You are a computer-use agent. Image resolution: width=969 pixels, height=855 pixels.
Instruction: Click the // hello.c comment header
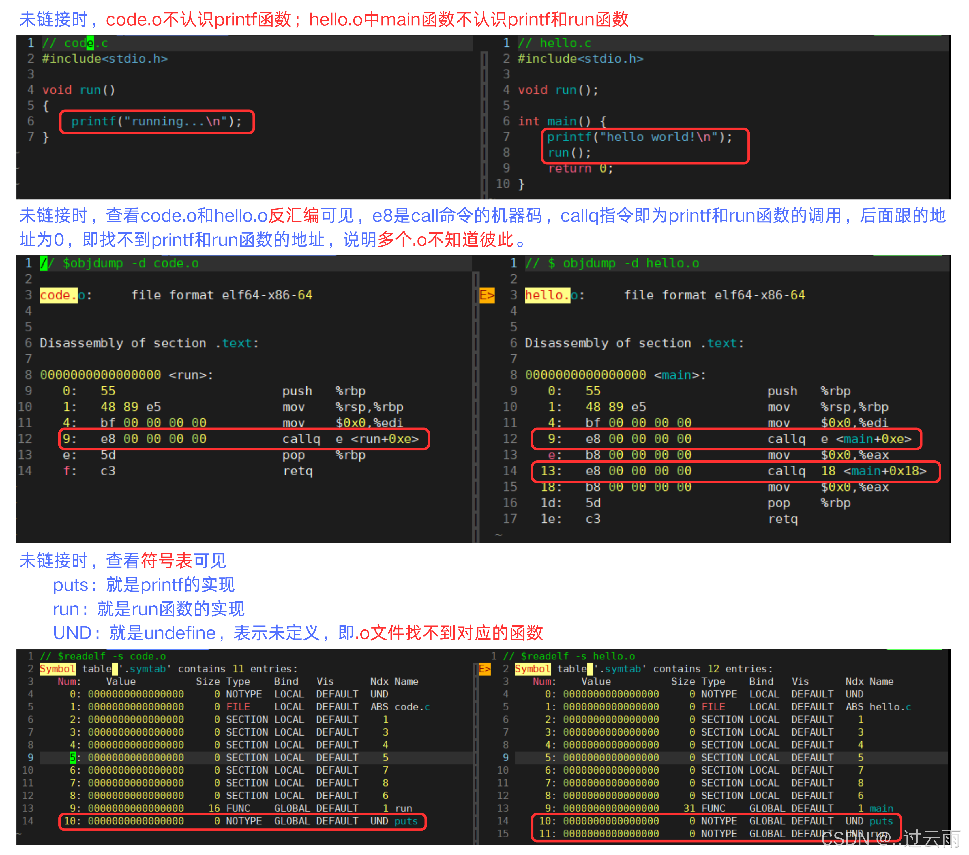tap(554, 43)
